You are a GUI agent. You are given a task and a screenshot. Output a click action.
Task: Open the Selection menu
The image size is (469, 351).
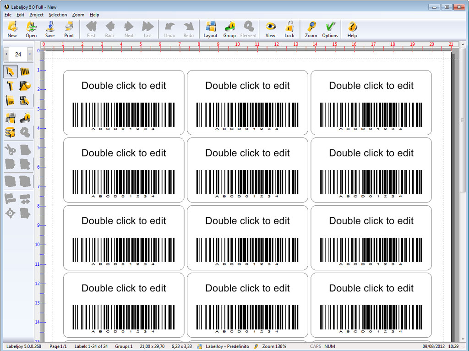pos(58,15)
